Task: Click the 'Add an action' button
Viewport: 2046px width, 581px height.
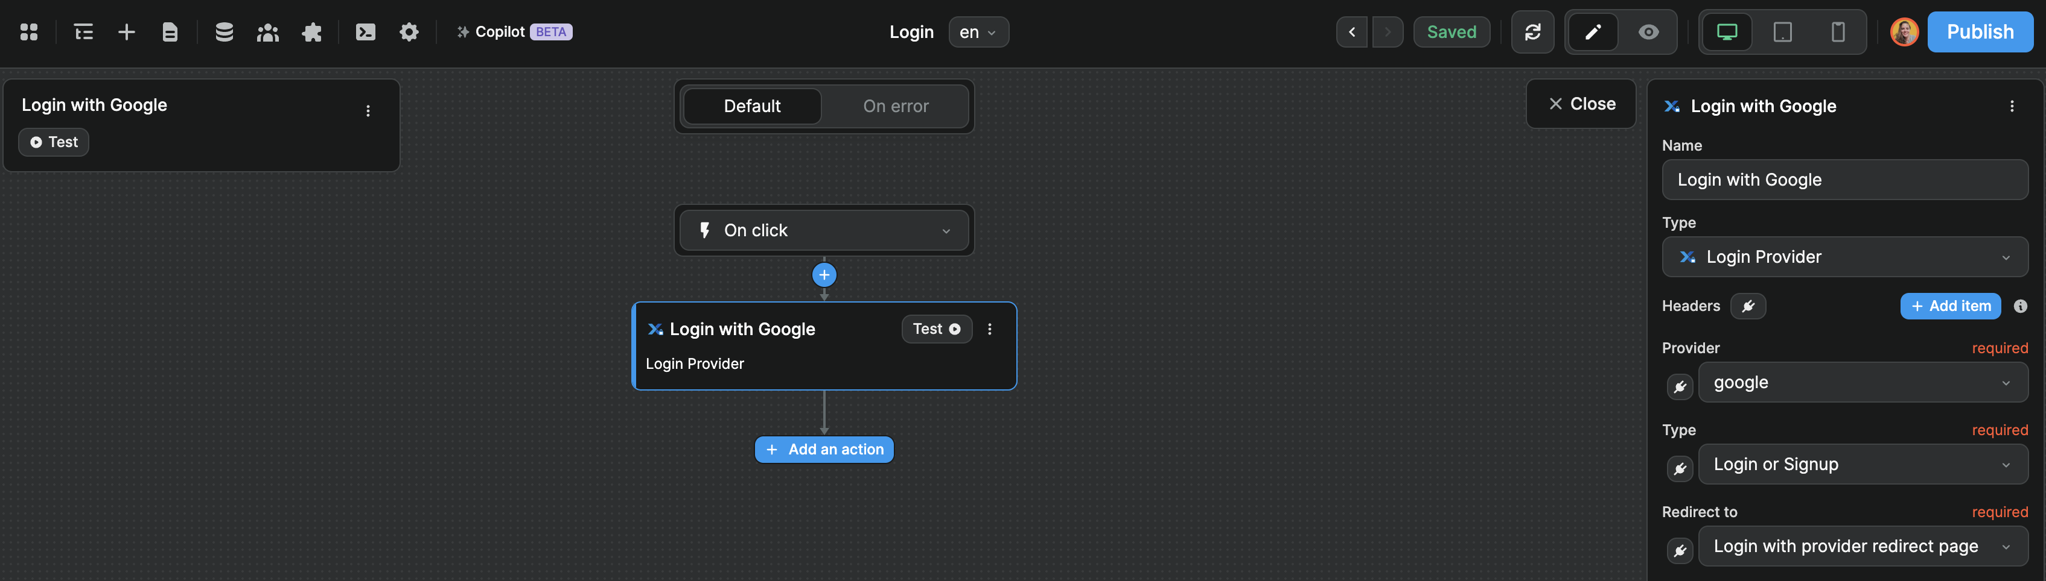Action: pos(824,450)
